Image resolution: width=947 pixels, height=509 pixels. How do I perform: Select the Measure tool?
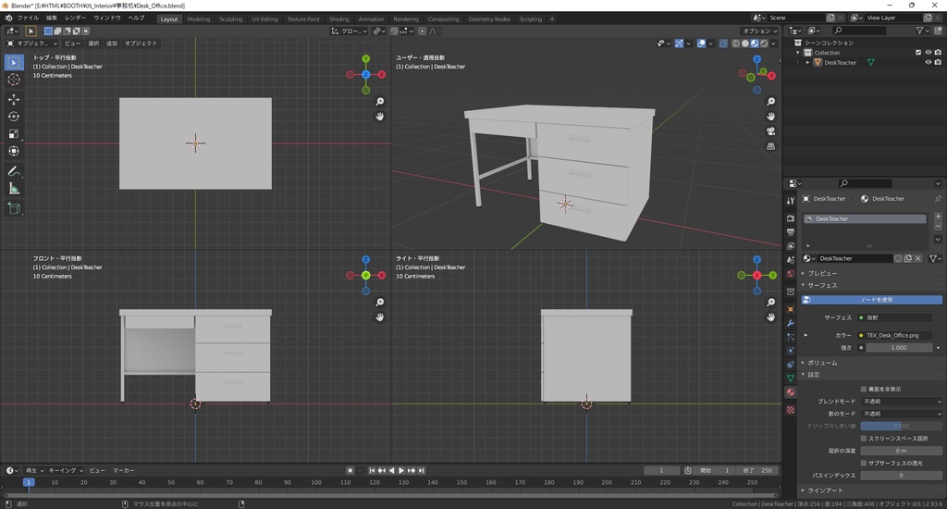pos(14,189)
